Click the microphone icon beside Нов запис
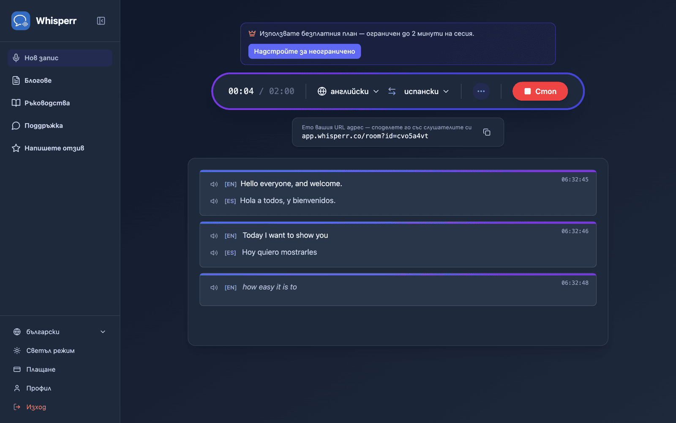 16,58
